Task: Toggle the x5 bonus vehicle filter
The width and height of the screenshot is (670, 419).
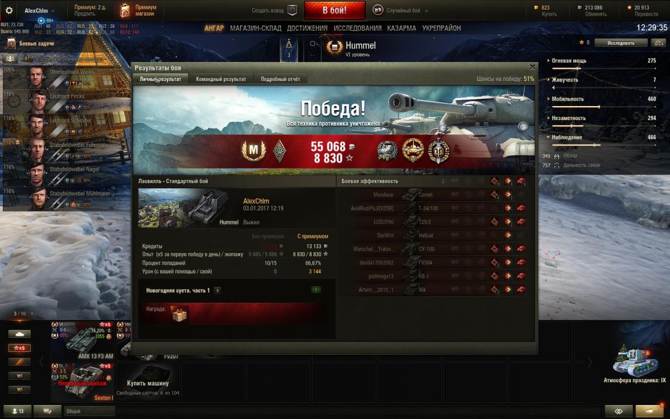Action: 20,347
